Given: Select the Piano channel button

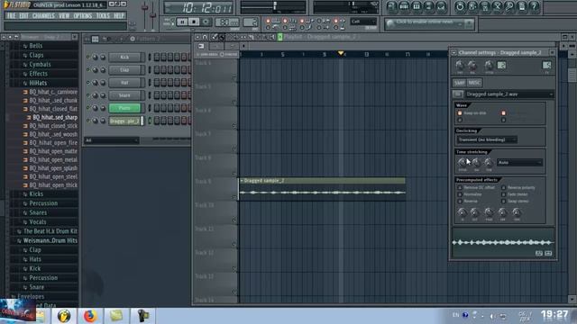Looking at the screenshot, I should (x=124, y=108).
